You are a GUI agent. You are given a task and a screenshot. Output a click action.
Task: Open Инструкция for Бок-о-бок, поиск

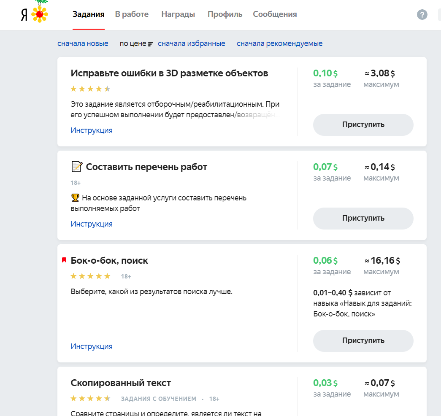pyautogui.click(x=92, y=346)
